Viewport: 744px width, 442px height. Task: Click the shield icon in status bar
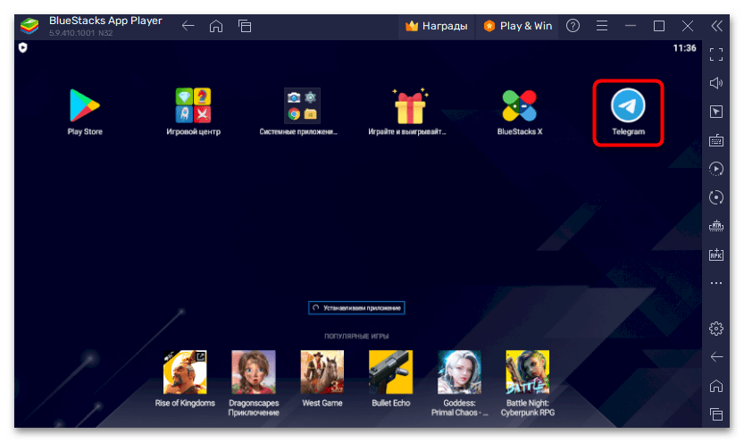coord(23,48)
